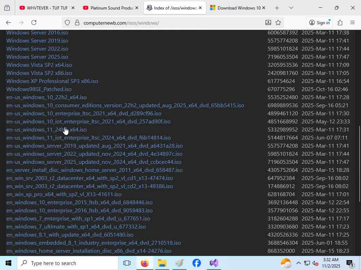Open File Explorer from the taskbar
The height and width of the screenshot is (270, 361).
[x=162, y=263]
